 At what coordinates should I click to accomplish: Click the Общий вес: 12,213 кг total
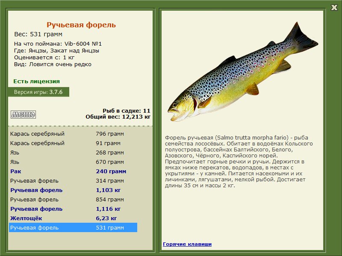118,117
